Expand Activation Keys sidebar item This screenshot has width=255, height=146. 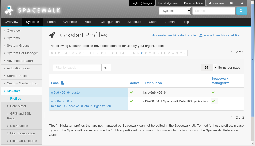click(21, 68)
